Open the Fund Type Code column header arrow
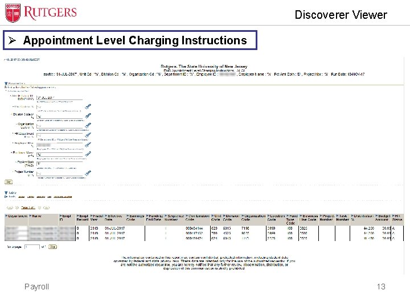This screenshot has width=410, height=307. coord(288,216)
